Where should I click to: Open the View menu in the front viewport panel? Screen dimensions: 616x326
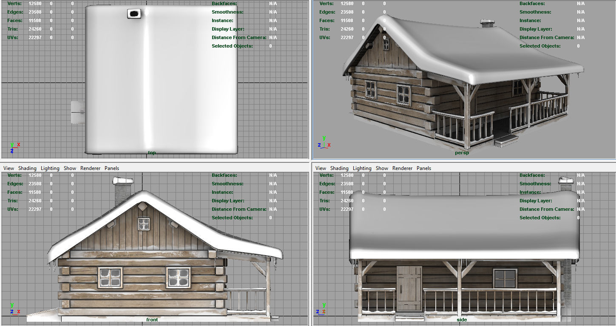coord(9,168)
